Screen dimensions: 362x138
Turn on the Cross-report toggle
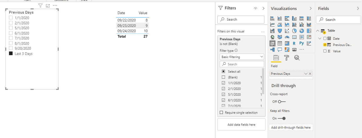click(x=282, y=101)
